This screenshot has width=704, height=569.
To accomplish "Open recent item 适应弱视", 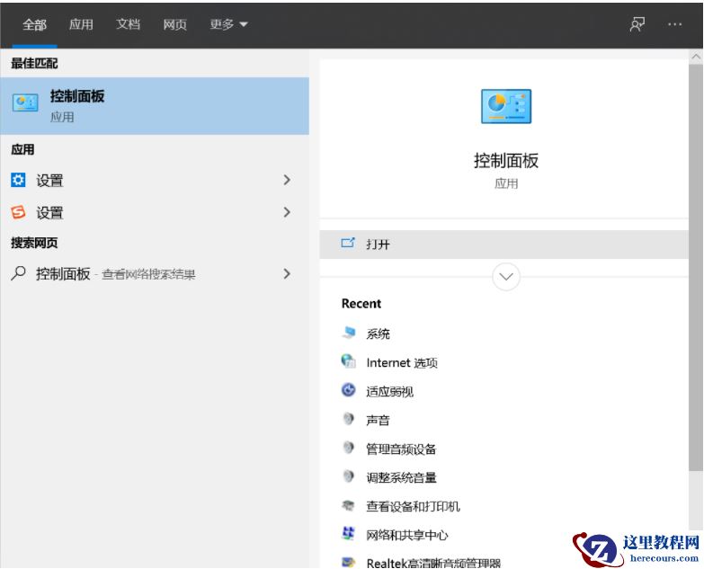I will coord(389,391).
